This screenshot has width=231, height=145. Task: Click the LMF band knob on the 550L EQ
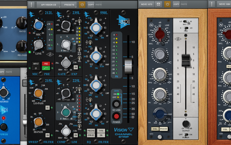click(96, 85)
